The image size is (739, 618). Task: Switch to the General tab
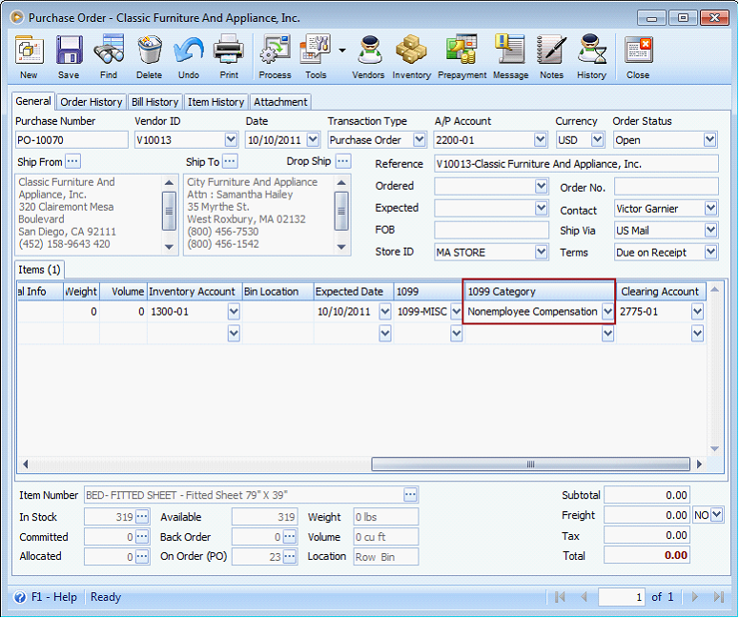33,101
